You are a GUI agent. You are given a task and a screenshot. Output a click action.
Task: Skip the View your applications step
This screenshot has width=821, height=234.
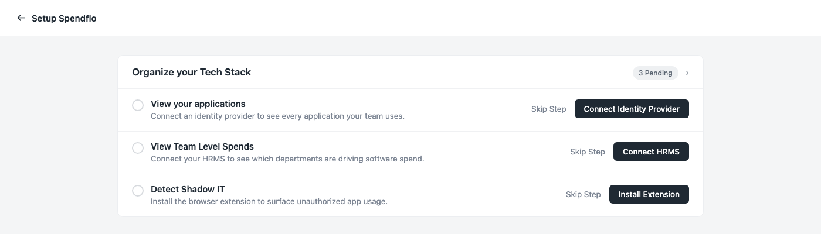point(549,109)
